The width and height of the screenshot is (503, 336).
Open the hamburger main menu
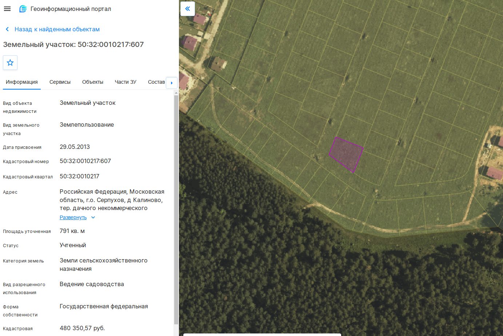(x=7, y=9)
